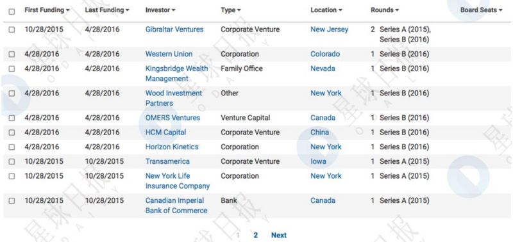Select the Western Union row checkbox
Viewport: 513px width, 242px height.
(12, 54)
